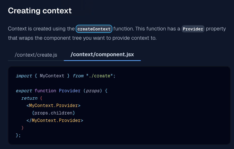234x149 pixels.
Task: Click the opening <MyContext.Provider> tag
Action: coord(53,106)
